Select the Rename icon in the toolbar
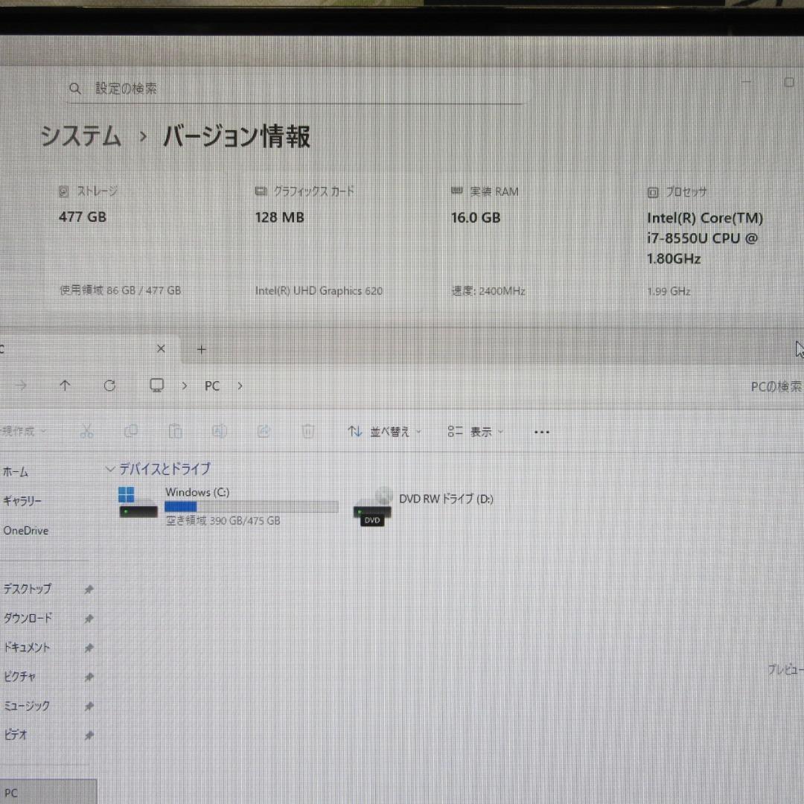 click(x=220, y=431)
